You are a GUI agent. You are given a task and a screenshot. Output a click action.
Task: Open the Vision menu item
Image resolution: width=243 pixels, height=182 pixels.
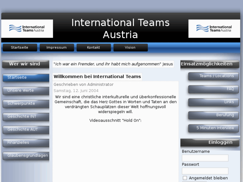tap(130, 47)
